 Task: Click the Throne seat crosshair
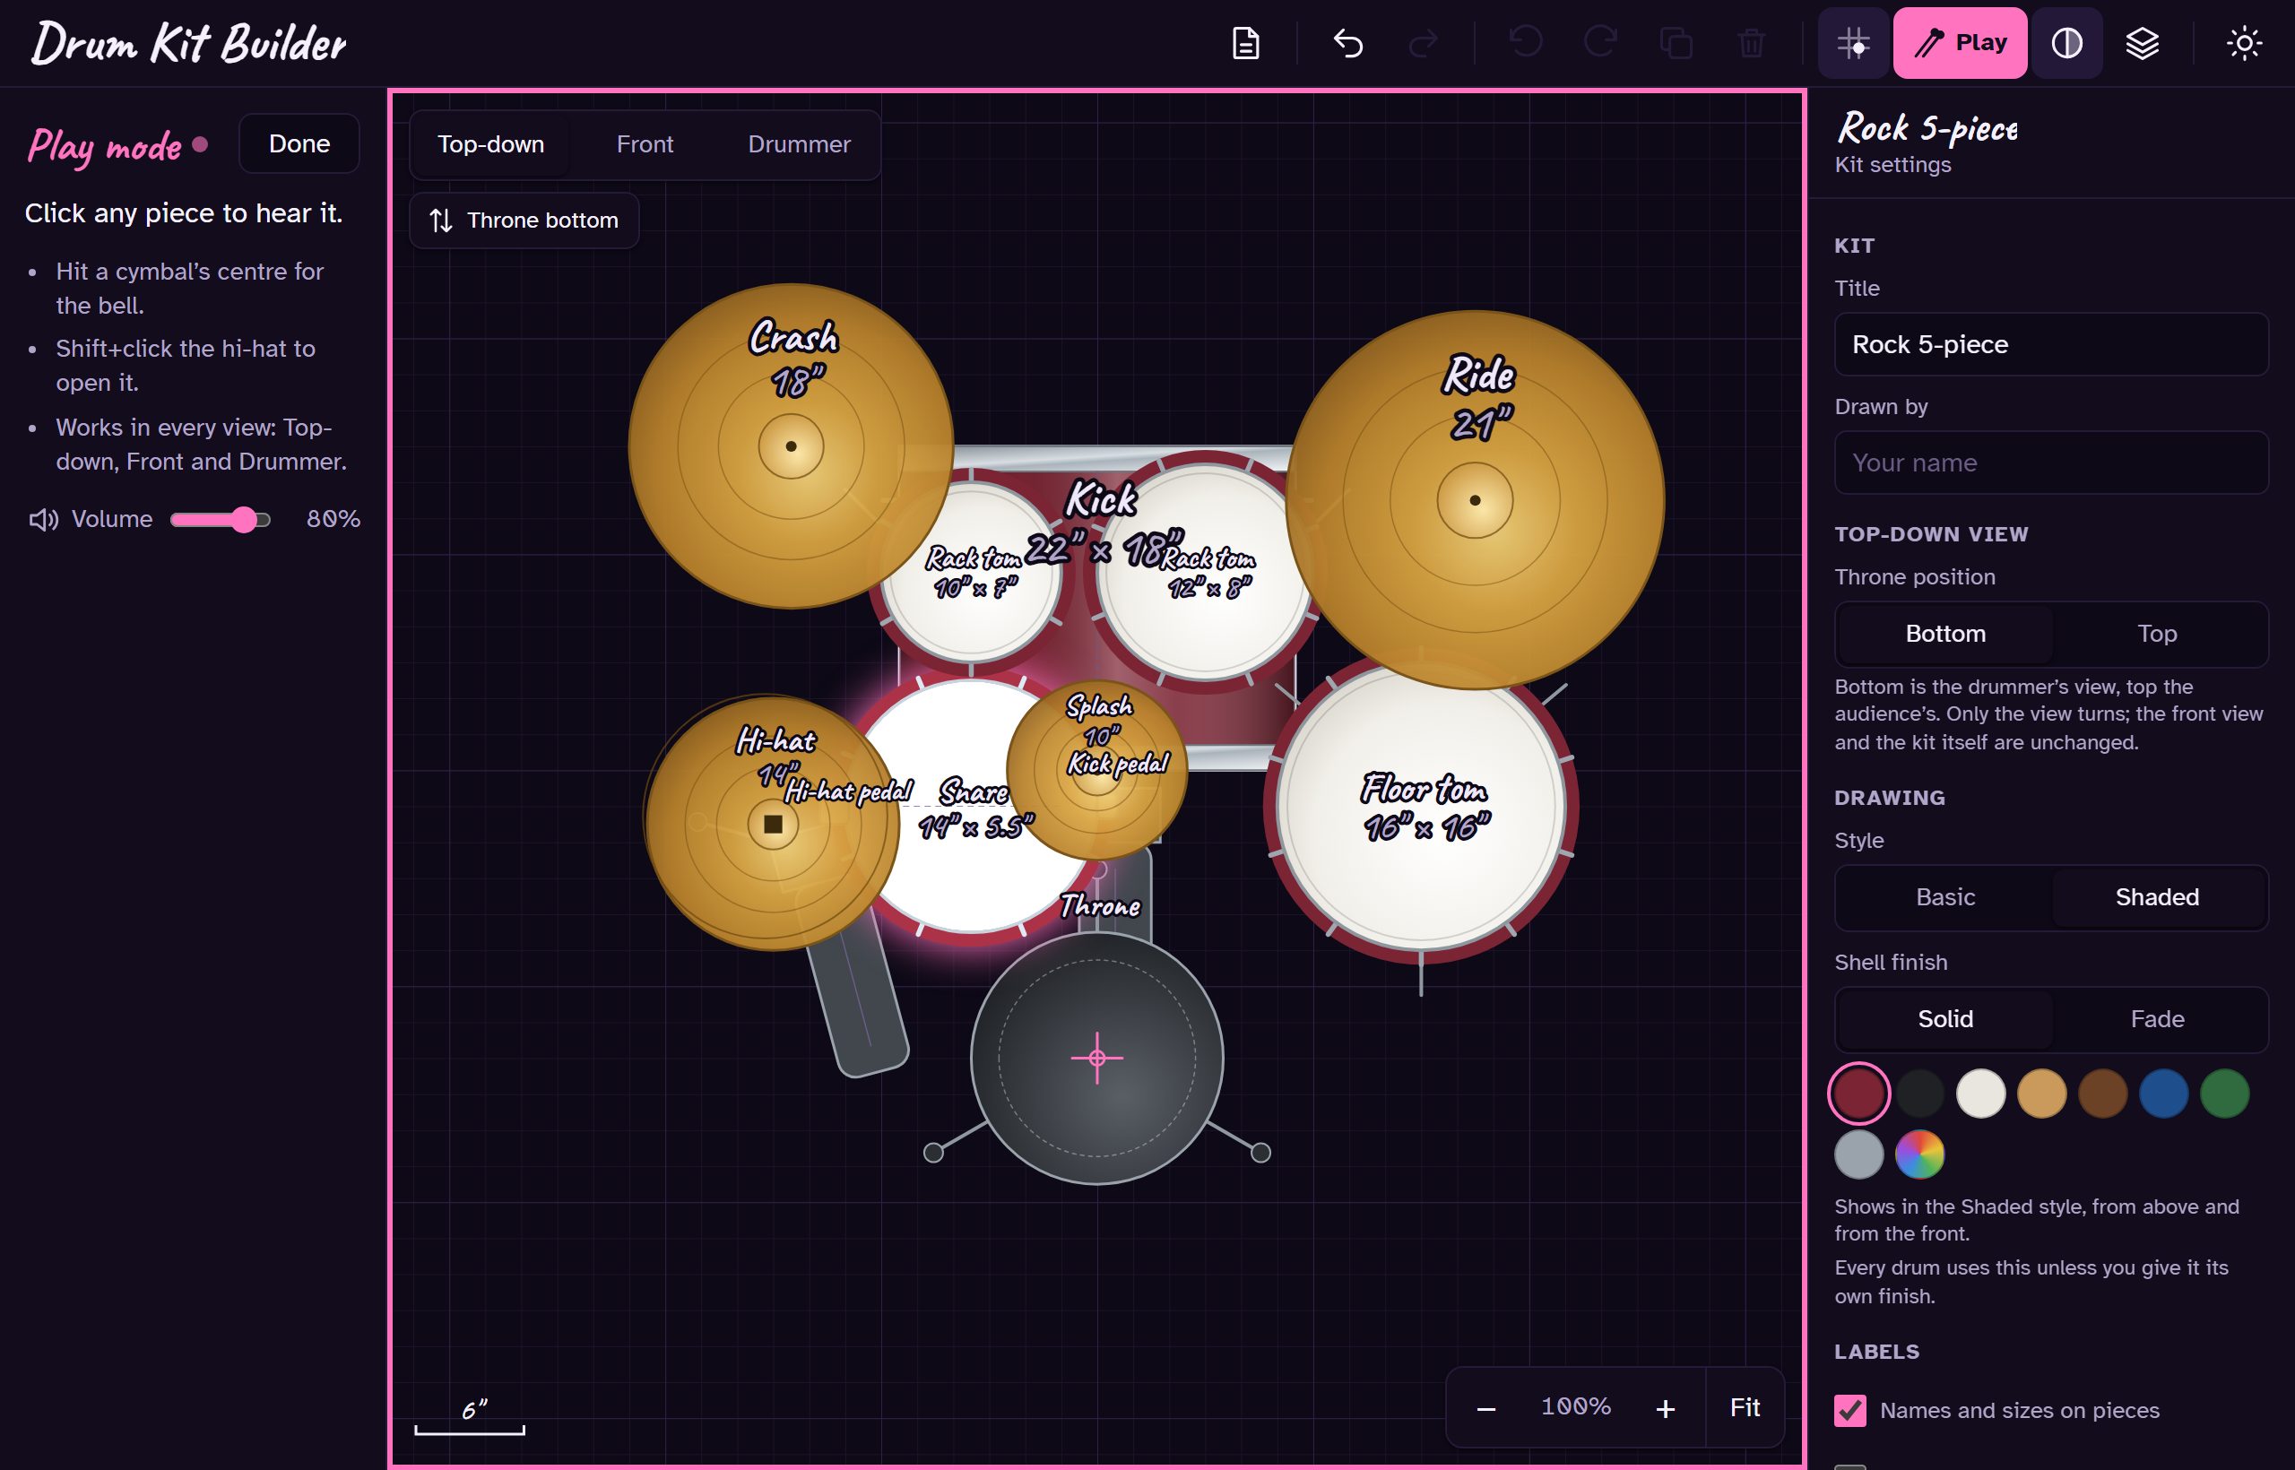pos(1097,1058)
